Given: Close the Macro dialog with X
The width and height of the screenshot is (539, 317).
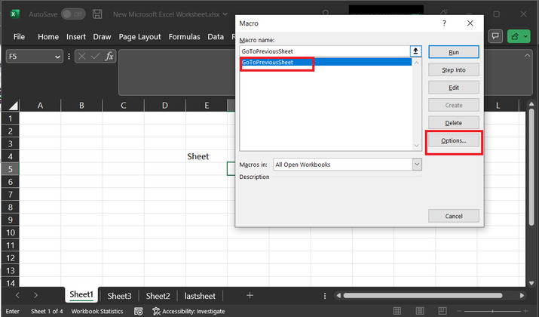Looking at the screenshot, I should 470,23.
